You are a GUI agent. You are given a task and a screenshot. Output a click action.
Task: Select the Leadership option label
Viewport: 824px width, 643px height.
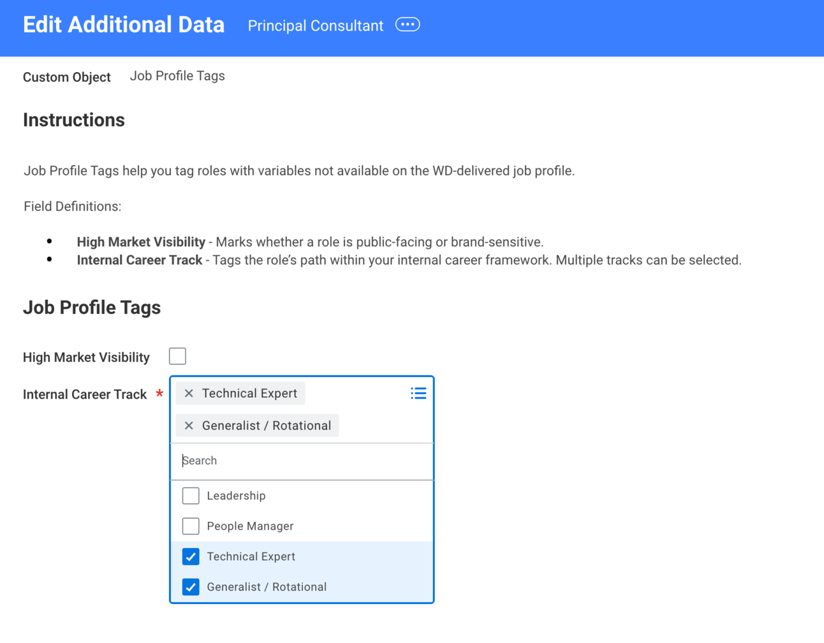coord(236,496)
